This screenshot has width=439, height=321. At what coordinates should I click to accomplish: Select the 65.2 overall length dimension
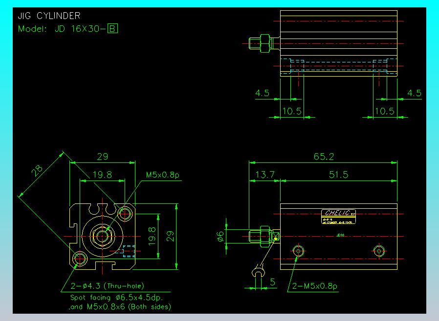tap(324, 157)
